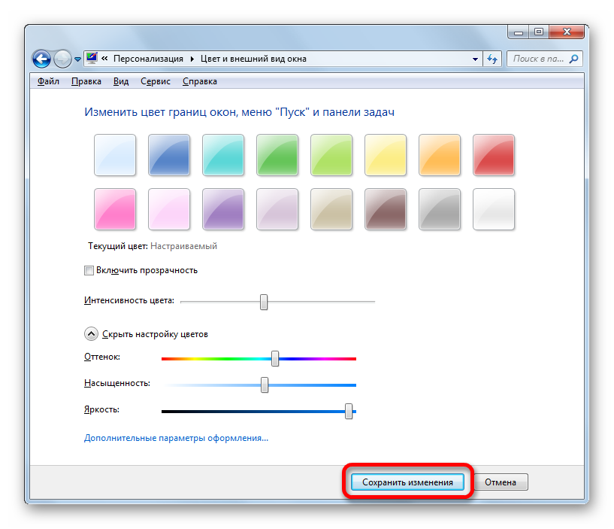Select the gray slate color swatch
Viewport: 614px width, 529px height.
coord(440,209)
